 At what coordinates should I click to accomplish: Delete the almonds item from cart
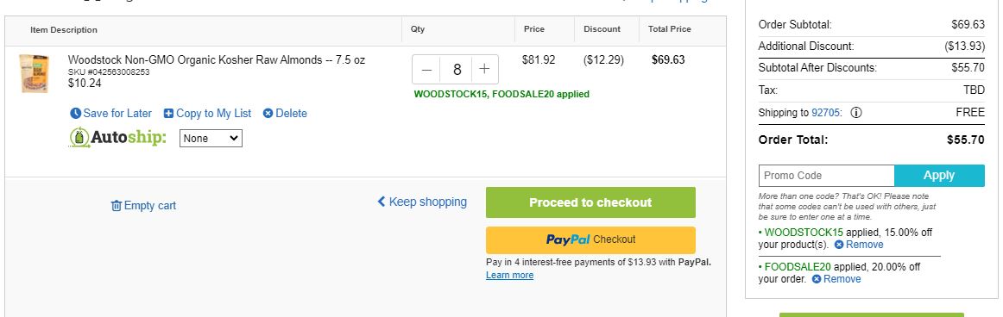click(286, 114)
